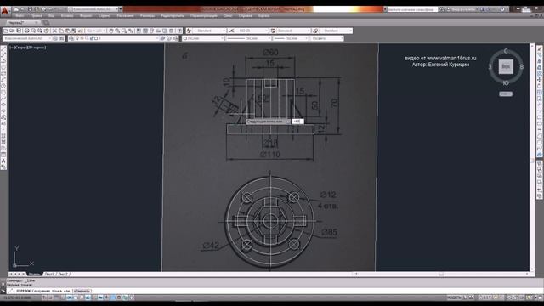Click the Save icon in the Quick Access toolbar
This screenshot has height=306, width=544.
[x=30, y=9]
